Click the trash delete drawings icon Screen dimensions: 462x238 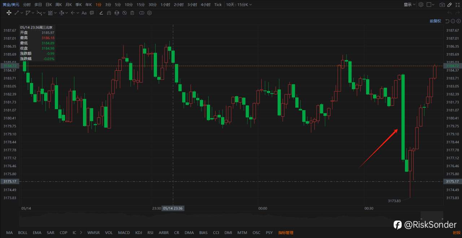[132, 13]
